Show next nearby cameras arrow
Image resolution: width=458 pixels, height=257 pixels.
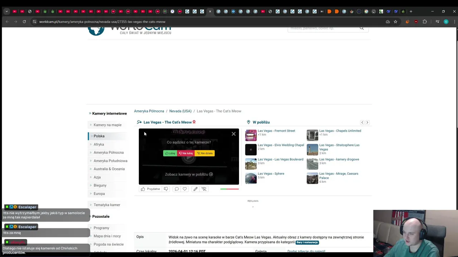point(367,122)
